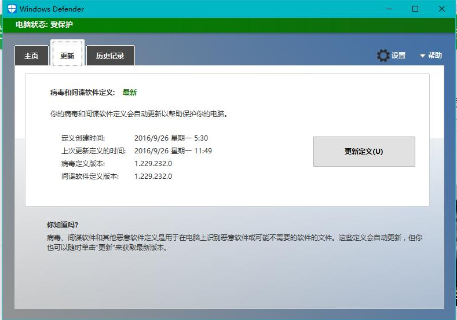
Task: Click the 病毒定义版本 label
Action: 83,164
